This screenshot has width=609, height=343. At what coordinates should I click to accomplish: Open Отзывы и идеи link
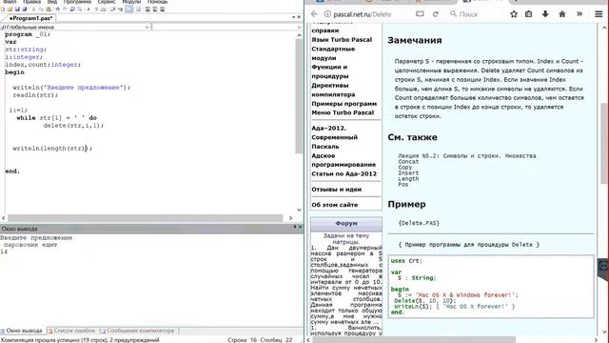[x=336, y=190]
